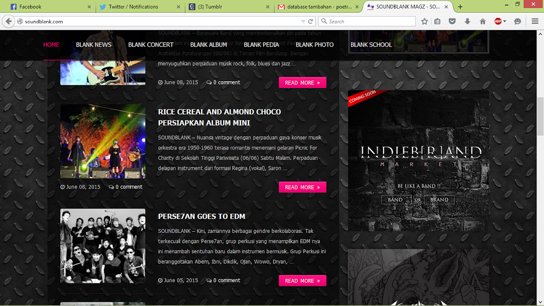Close the Twitter tab
544x306 pixels.
point(178,6)
